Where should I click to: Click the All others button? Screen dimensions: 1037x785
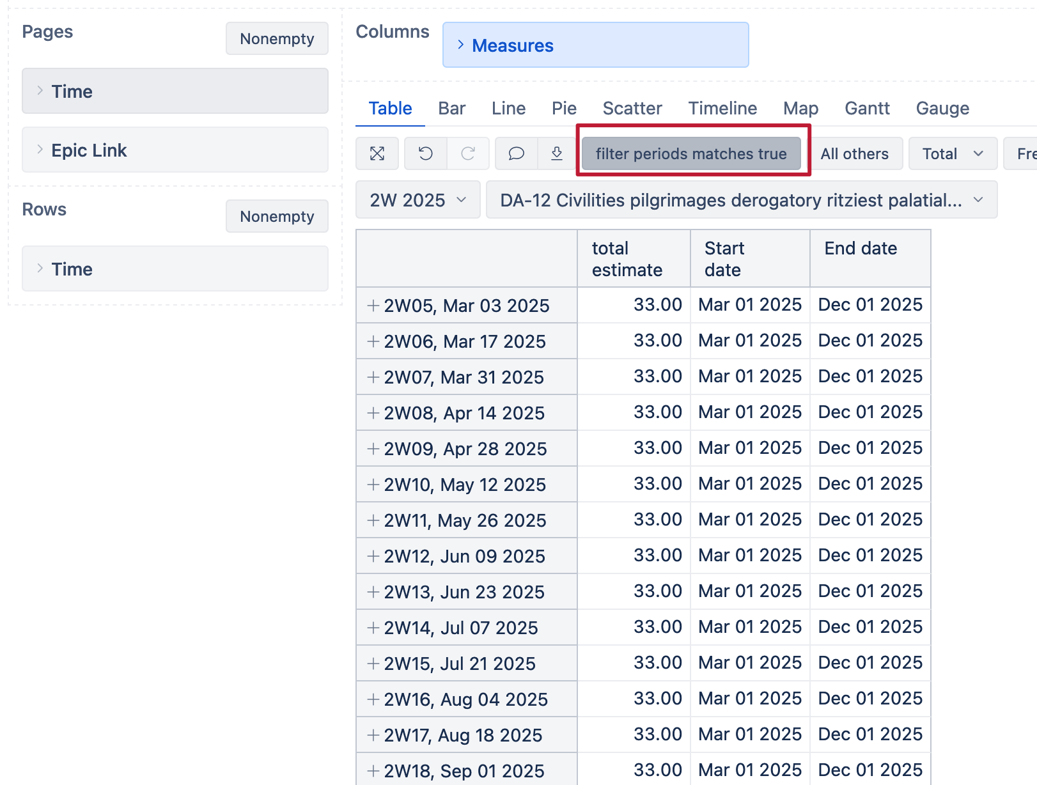[x=855, y=153]
